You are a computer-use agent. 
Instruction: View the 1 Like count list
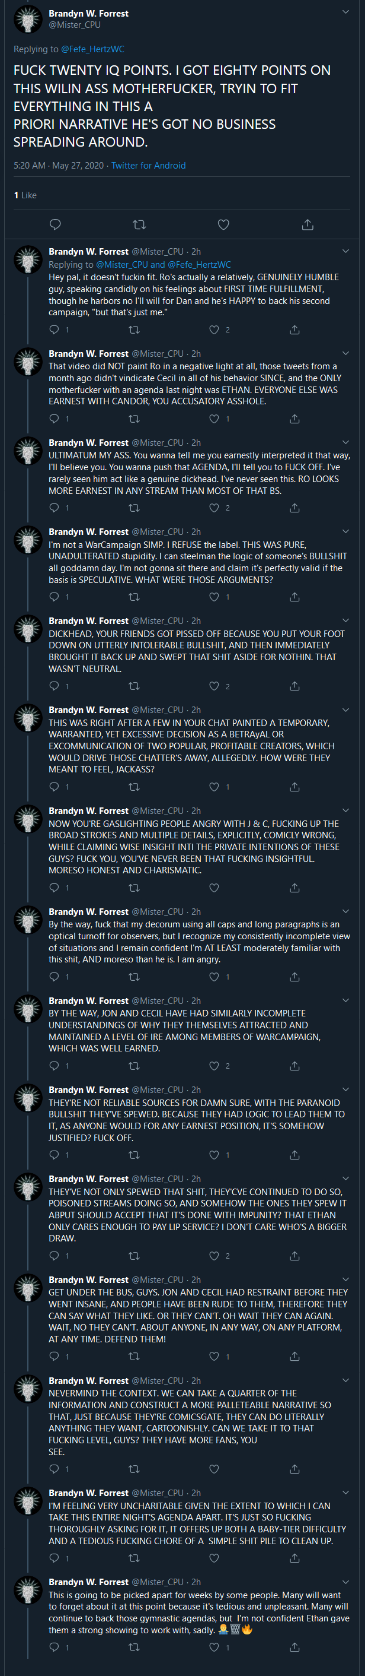pyautogui.click(x=25, y=195)
